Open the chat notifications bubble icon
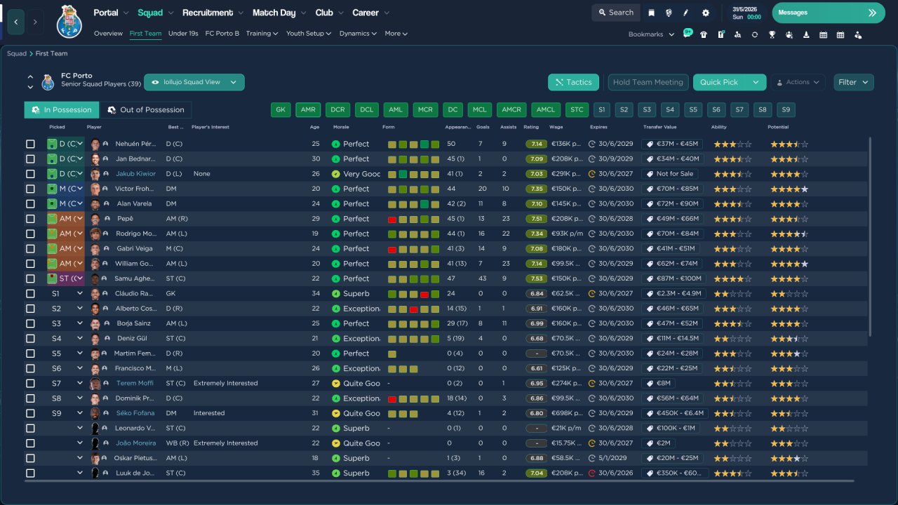This screenshot has width=898, height=505. point(688,33)
